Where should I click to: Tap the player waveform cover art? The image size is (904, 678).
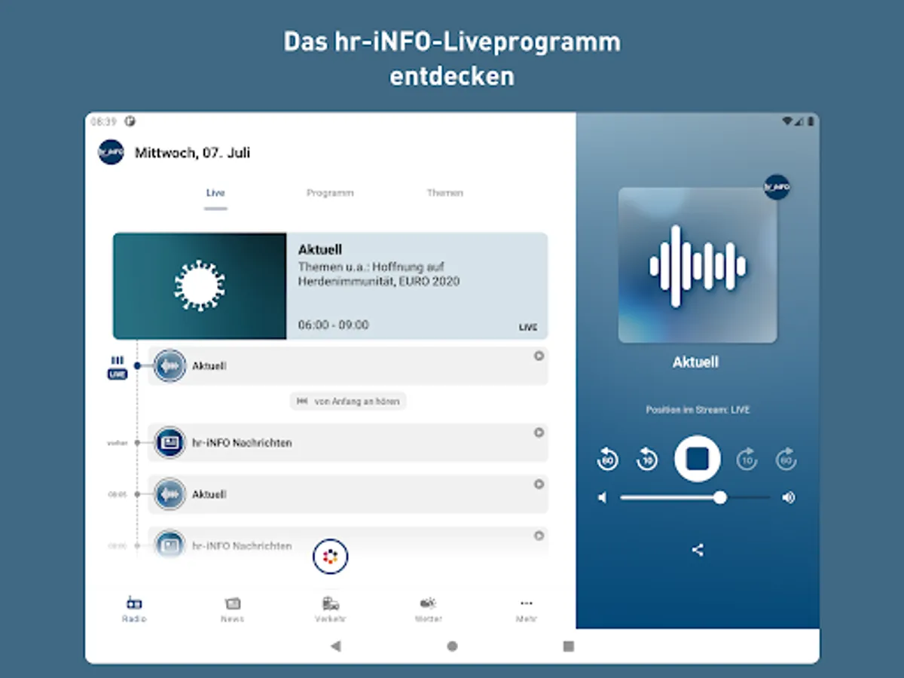tap(698, 265)
